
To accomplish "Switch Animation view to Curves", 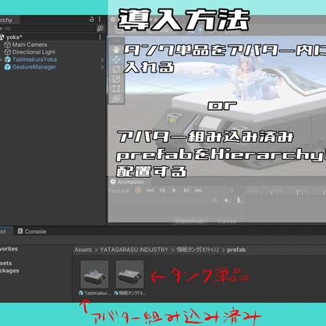I will pos(227,221).
